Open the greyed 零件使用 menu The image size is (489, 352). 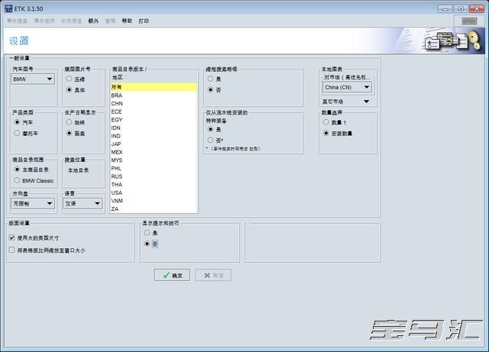coord(44,21)
